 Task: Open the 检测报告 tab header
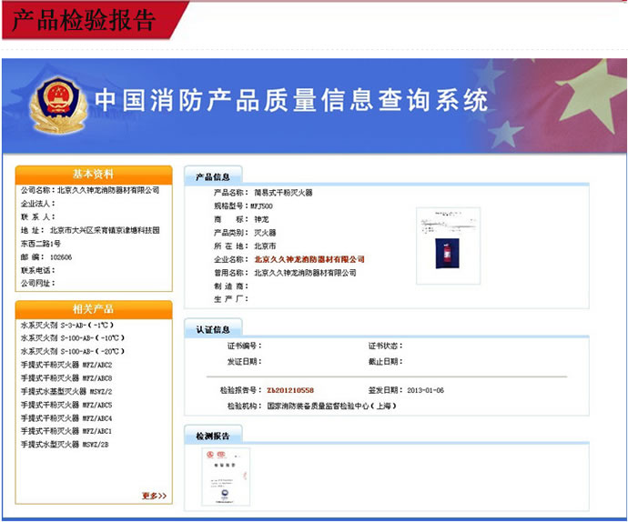pos(214,437)
